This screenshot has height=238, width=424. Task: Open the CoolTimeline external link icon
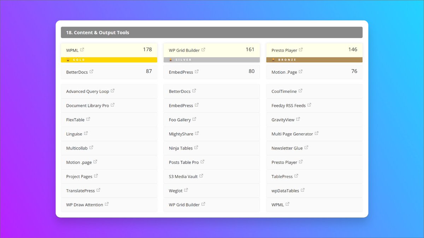click(x=300, y=91)
